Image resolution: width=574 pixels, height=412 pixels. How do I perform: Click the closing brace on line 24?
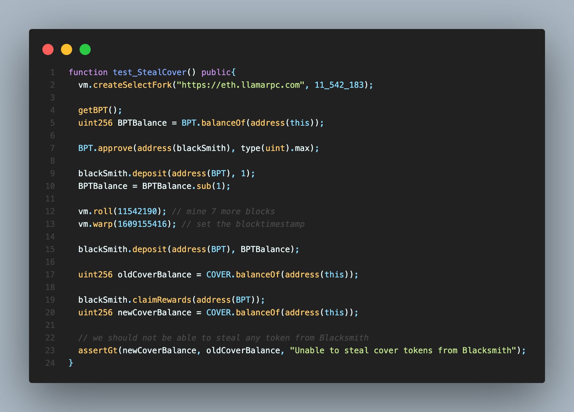pos(71,363)
